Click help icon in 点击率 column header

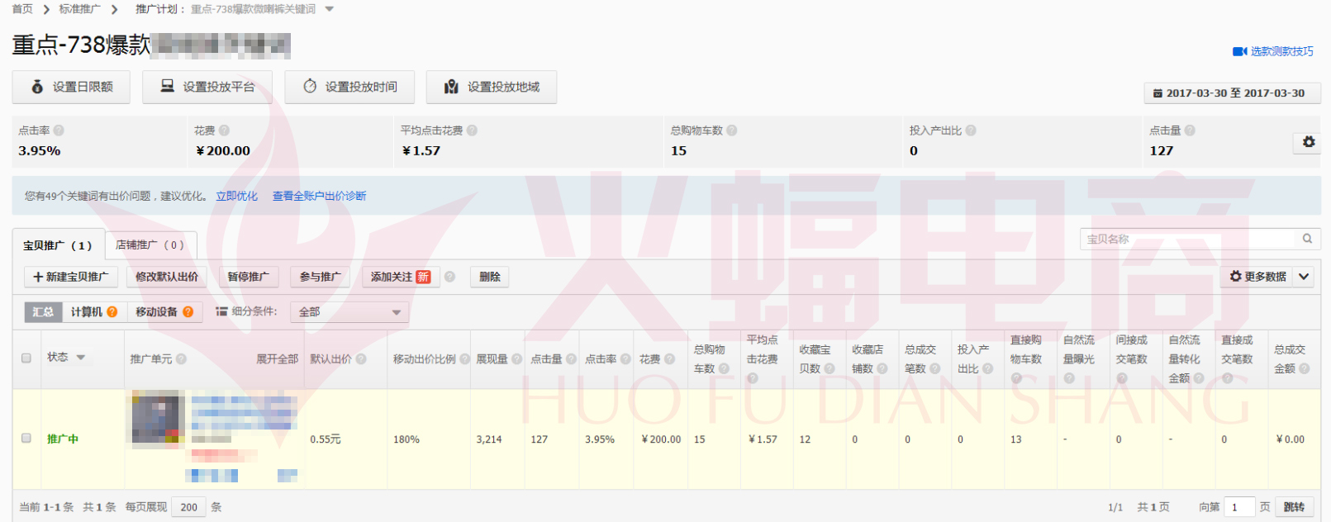tap(625, 359)
